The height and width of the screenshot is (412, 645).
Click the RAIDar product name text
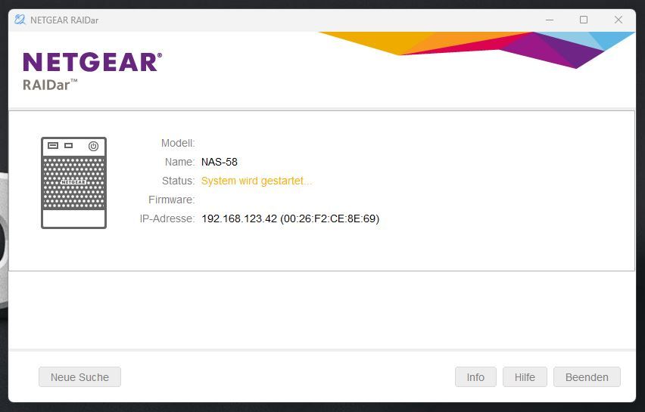click(50, 84)
